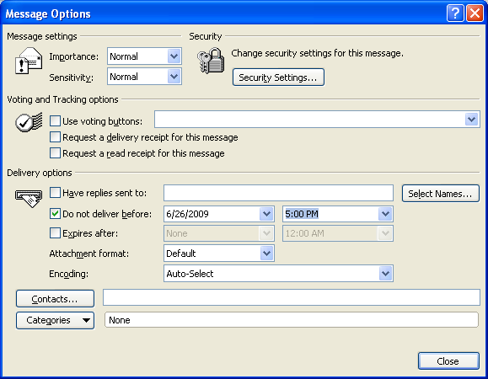Enable Have replies sent to checkbox
488x379 pixels.
click(x=55, y=193)
